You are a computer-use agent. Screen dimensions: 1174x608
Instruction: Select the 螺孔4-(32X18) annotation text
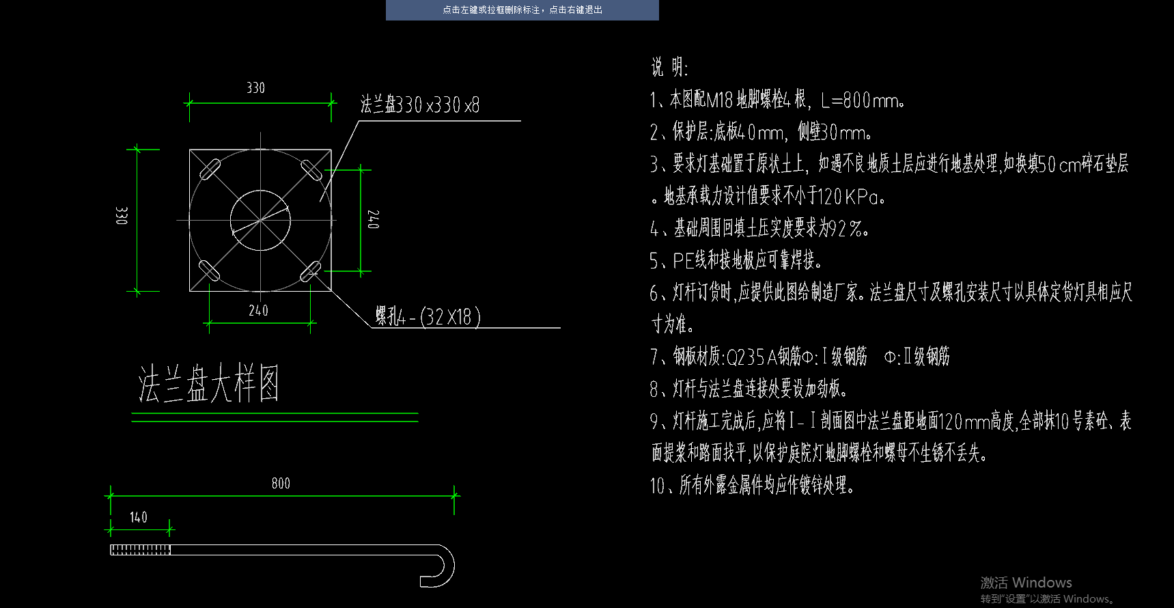pyautogui.click(x=428, y=316)
